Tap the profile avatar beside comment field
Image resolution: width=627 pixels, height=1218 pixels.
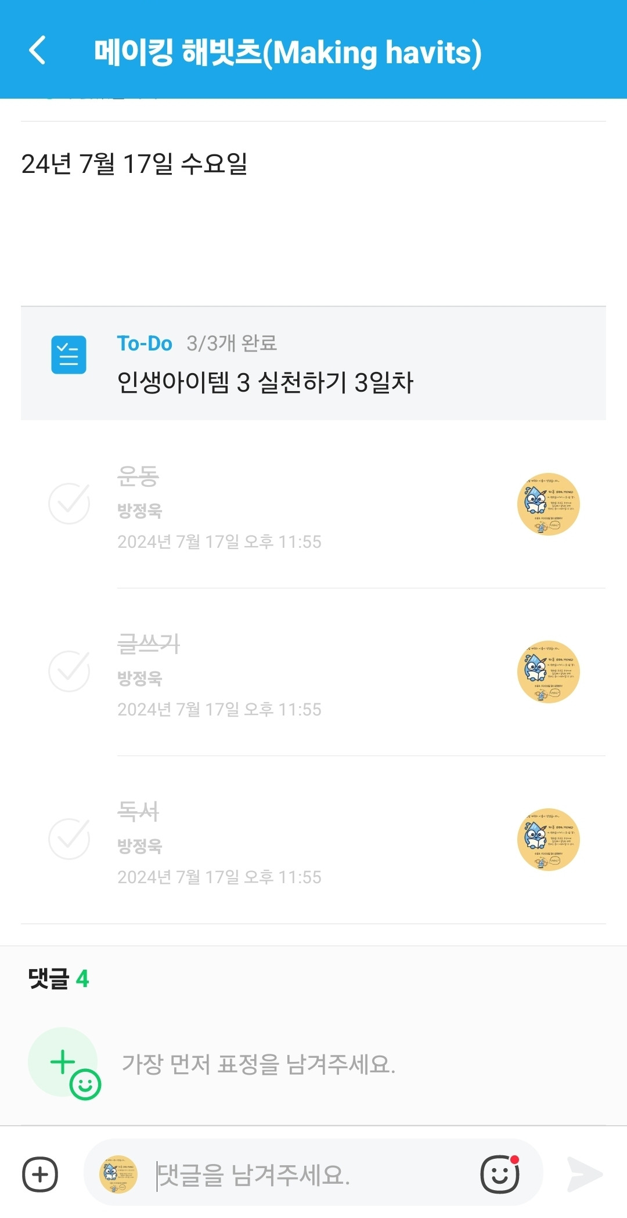[x=118, y=1174]
